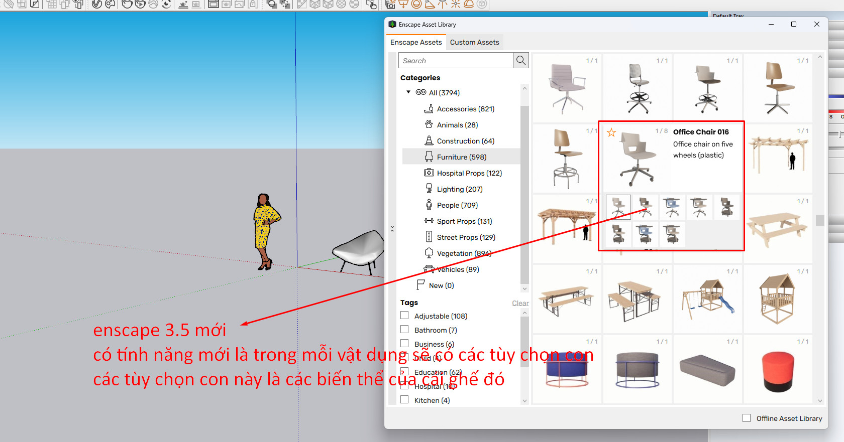The height and width of the screenshot is (442, 844).
Task: Click the search magnifier icon
Action: 521,61
